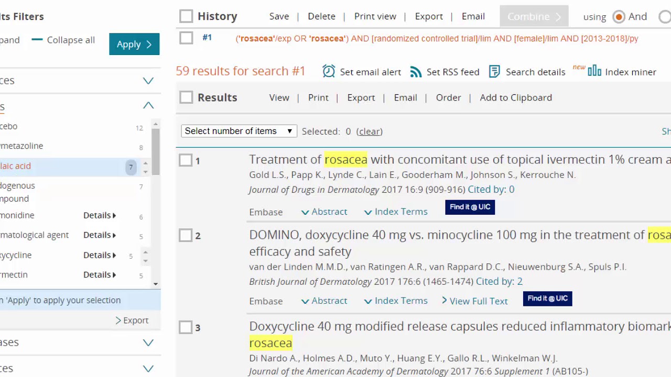Click the up stepper beside count 7
The height and width of the screenshot is (377, 671).
[145, 163]
